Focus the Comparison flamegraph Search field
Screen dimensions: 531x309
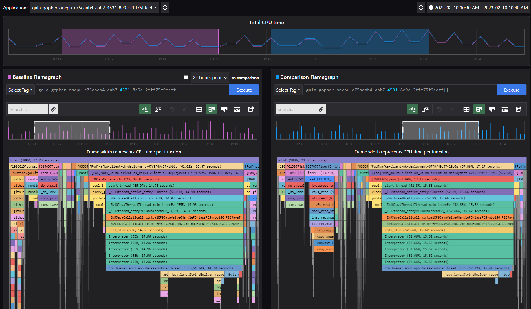(296, 109)
